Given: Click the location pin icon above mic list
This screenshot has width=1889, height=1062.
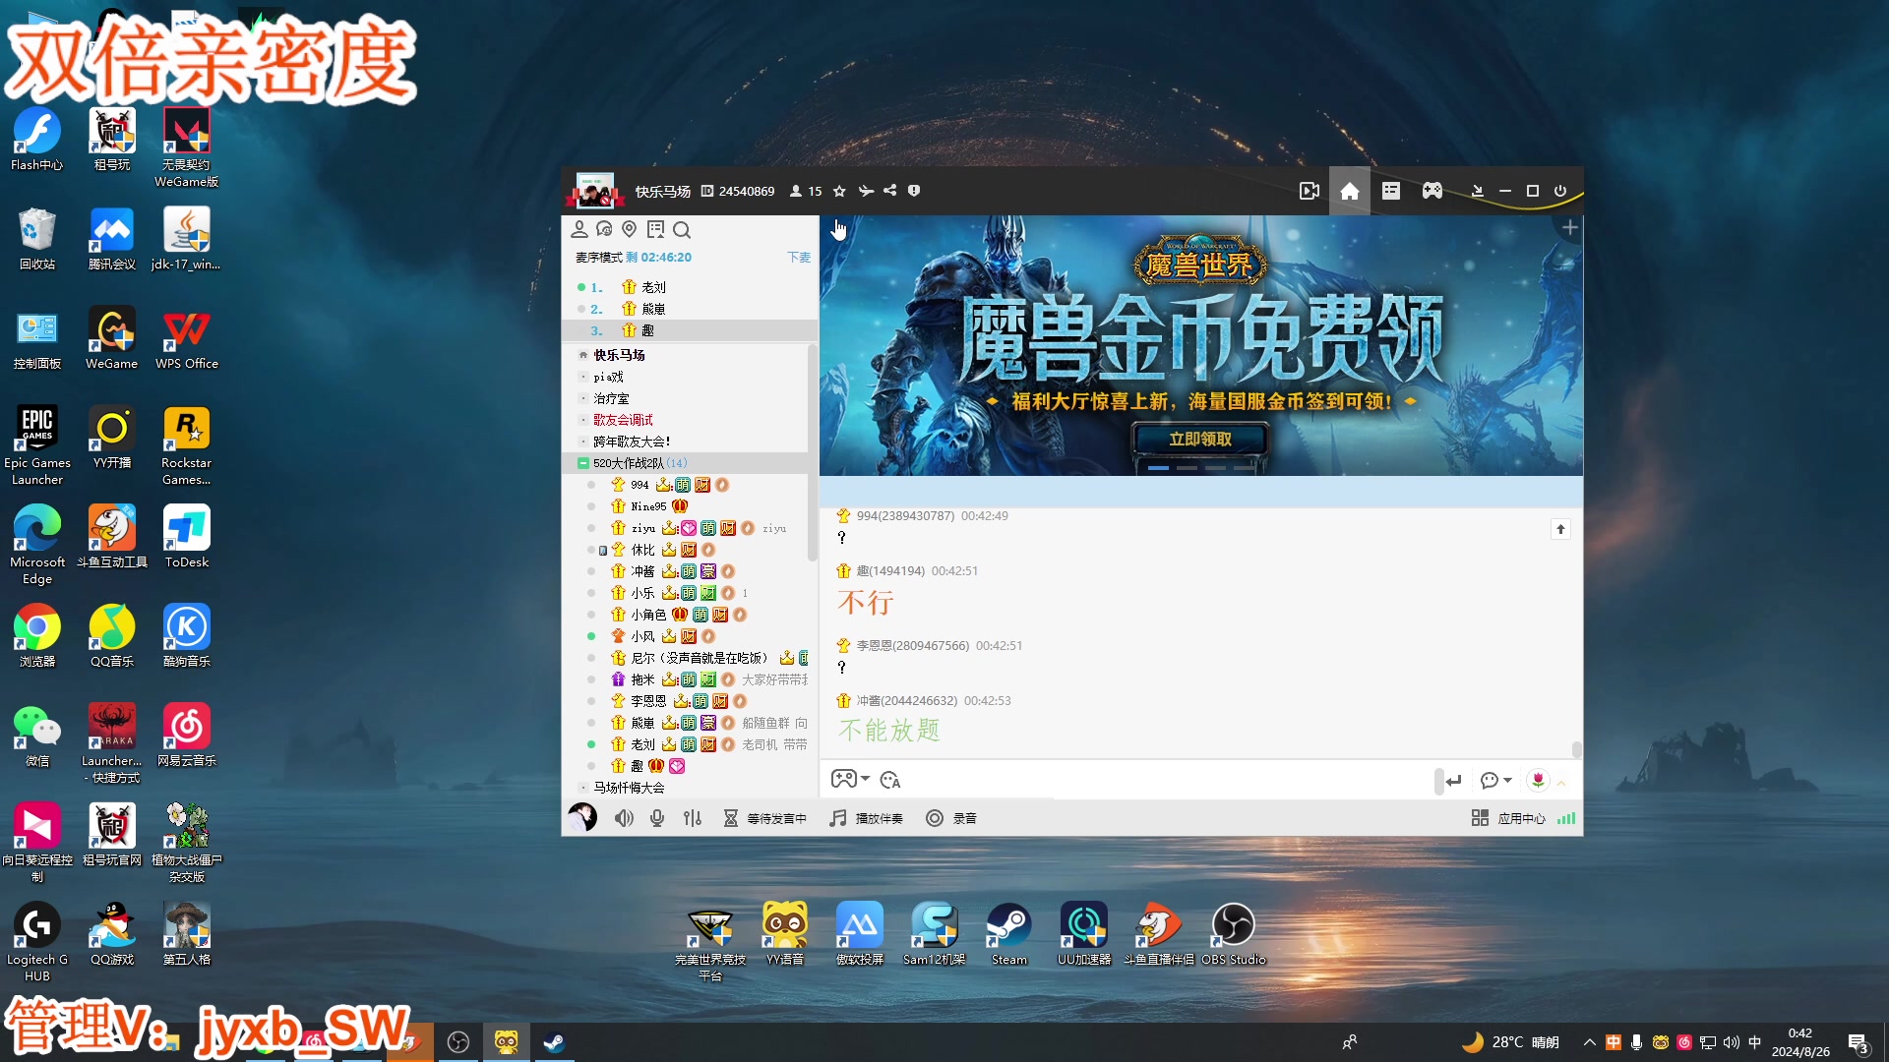Looking at the screenshot, I should (630, 229).
